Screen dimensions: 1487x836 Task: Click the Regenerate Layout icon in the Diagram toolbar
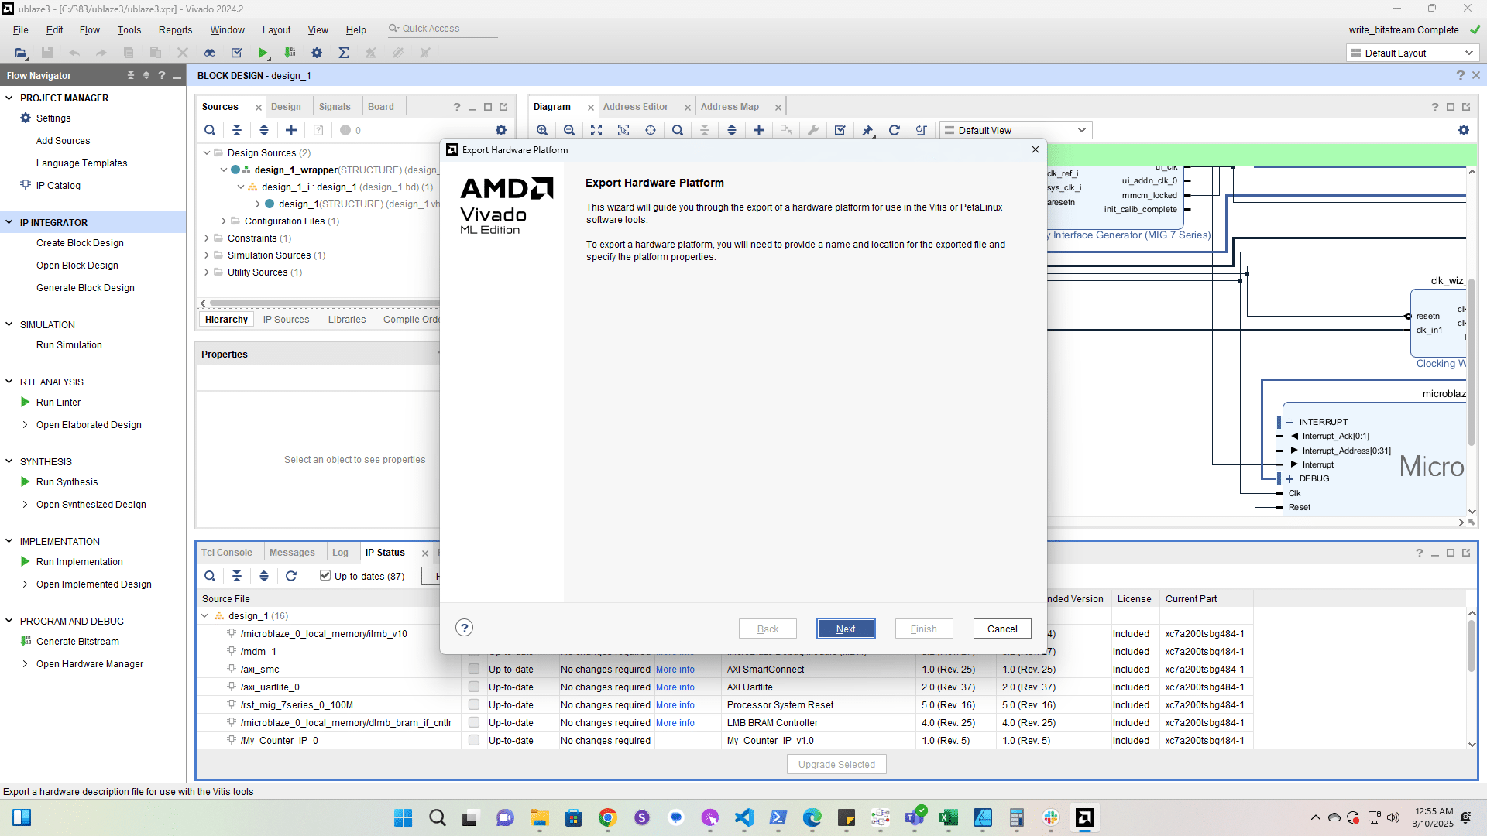(x=894, y=130)
